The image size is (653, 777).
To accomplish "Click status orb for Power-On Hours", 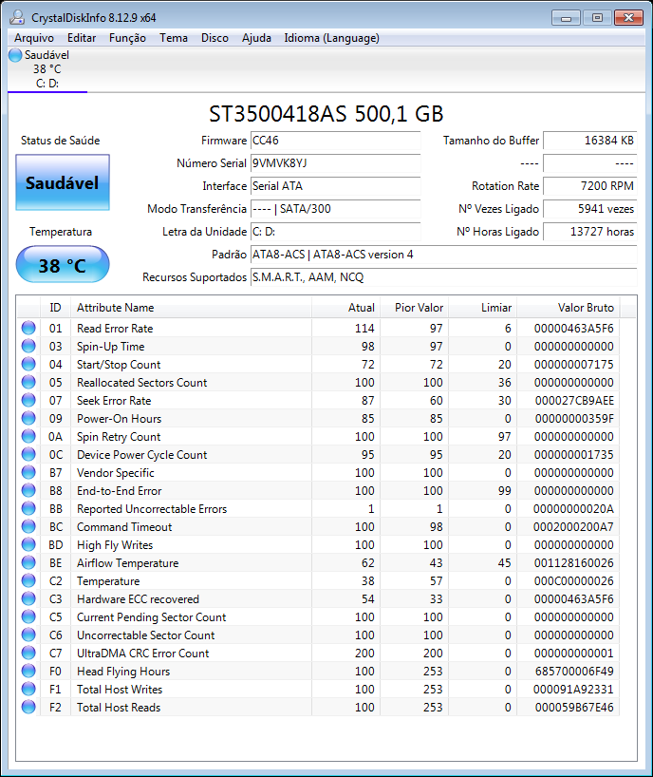I will tap(28, 418).
